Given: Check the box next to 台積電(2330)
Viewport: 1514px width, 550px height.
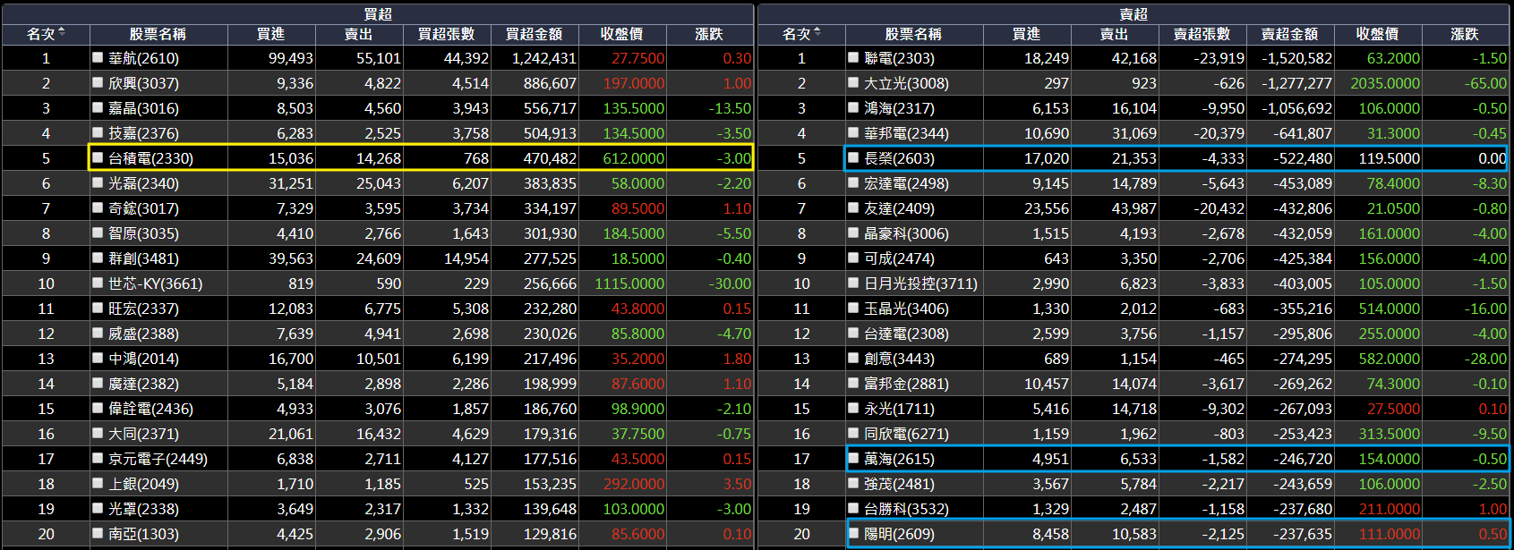Looking at the screenshot, I should click(x=98, y=157).
